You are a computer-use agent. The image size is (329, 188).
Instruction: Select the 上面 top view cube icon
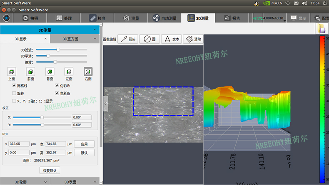[12, 72]
